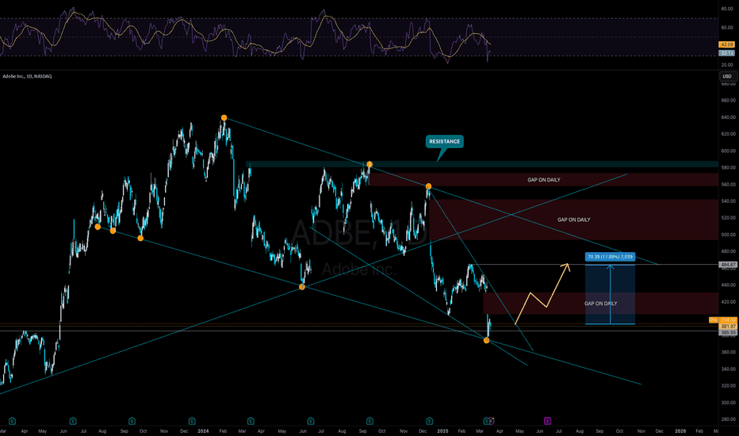Open the September 2024 earnings marker icon

(370, 420)
